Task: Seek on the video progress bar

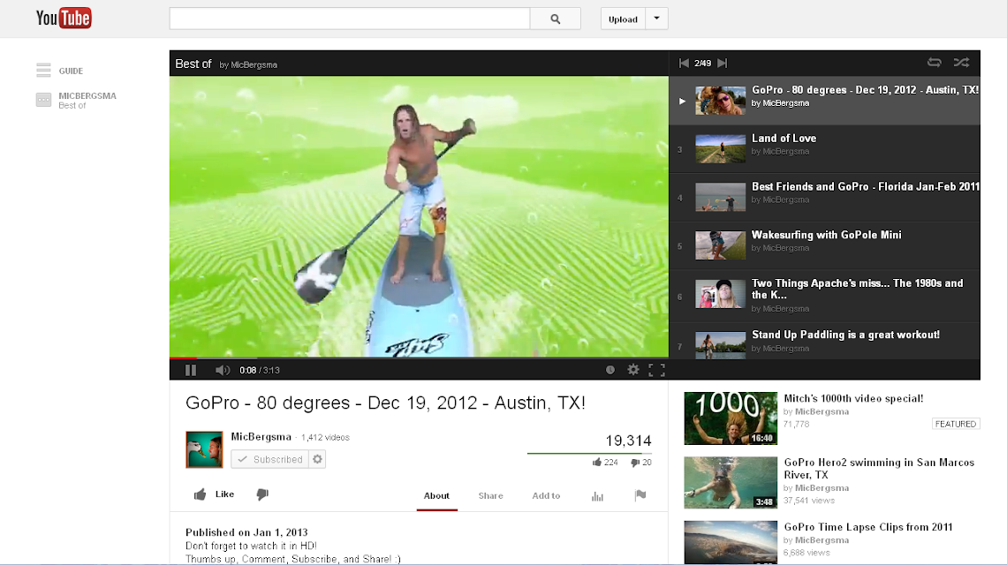Action: tap(419, 358)
